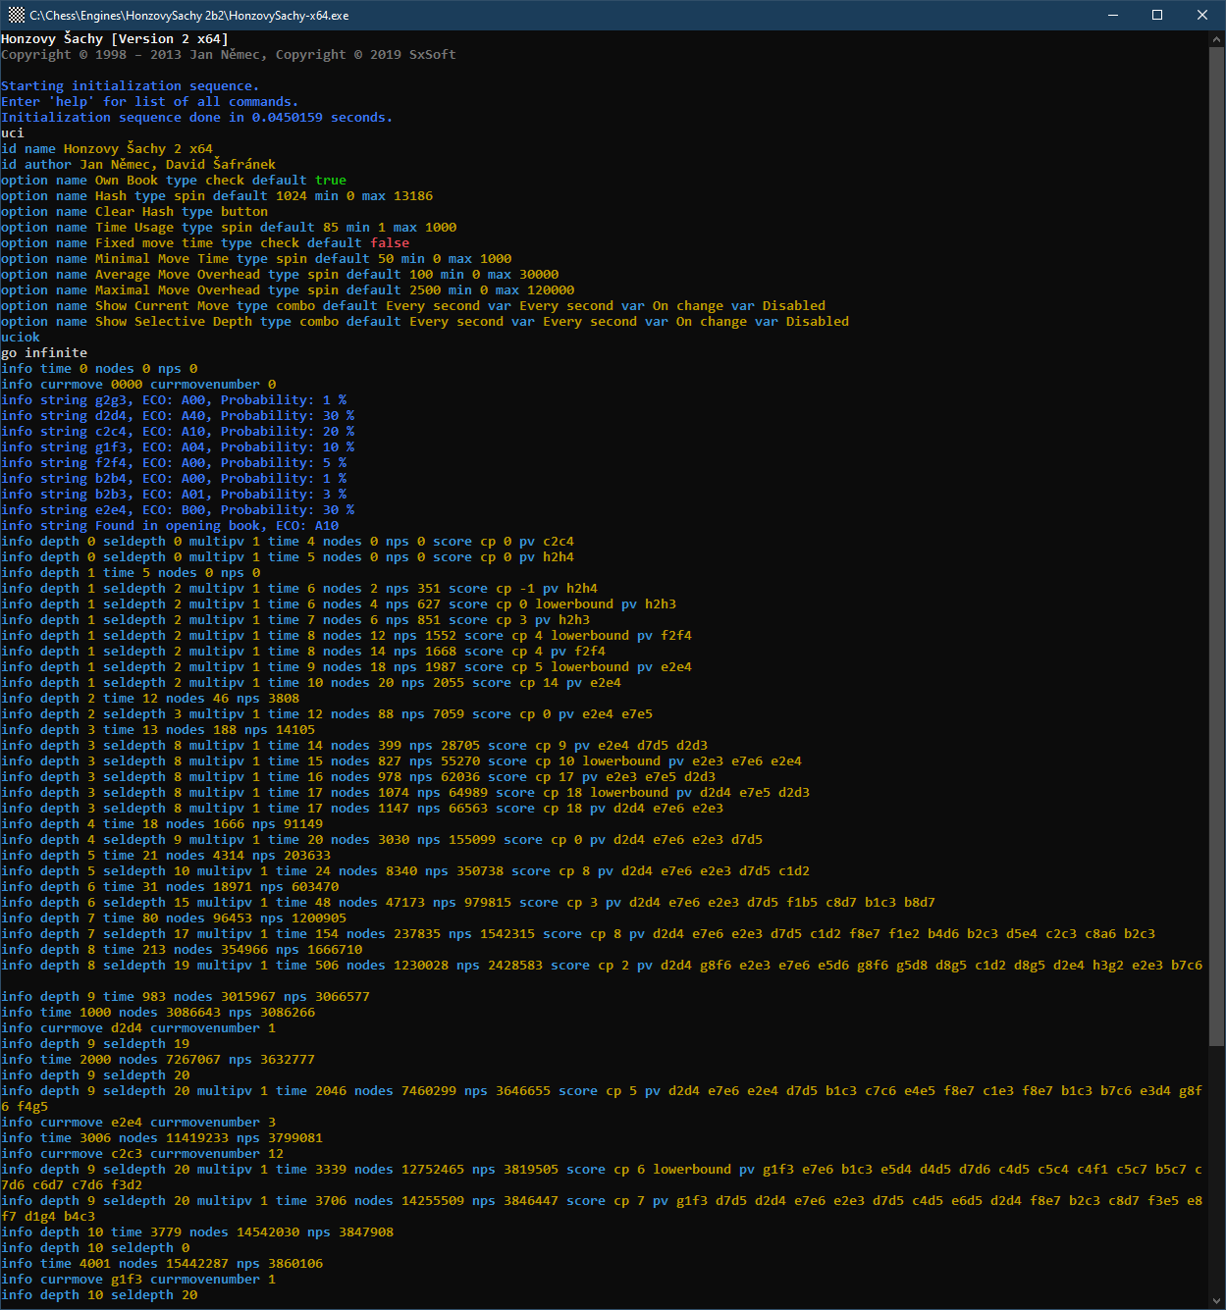Click the 'info string b2b3, ECO: A01' line

[x=174, y=495]
